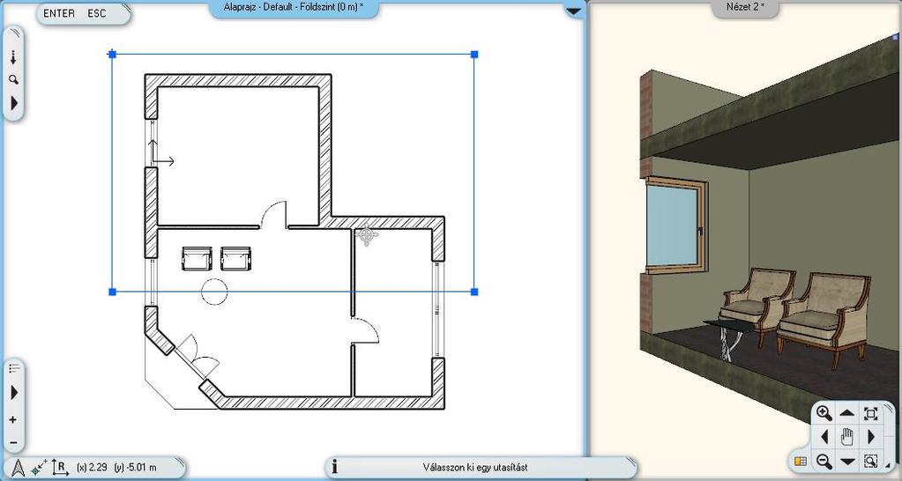The width and height of the screenshot is (902, 481).
Task: Click the info icon in the message bar
Action: pos(335,467)
